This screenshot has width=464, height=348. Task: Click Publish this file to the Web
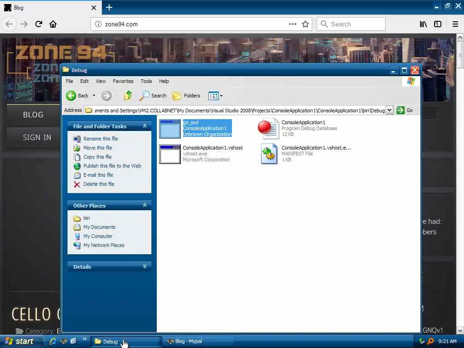click(112, 166)
